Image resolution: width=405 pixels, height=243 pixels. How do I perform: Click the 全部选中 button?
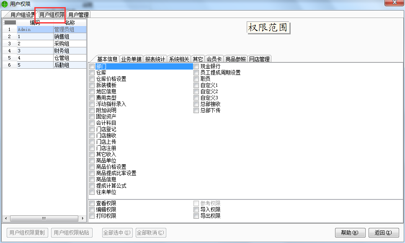point(117,233)
